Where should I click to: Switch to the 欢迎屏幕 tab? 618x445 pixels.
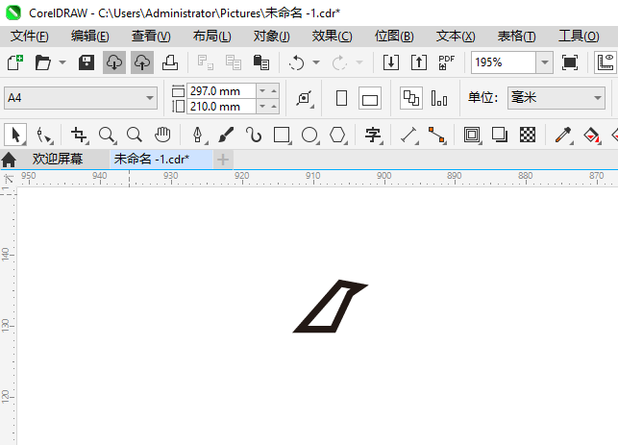pos(58,159)
